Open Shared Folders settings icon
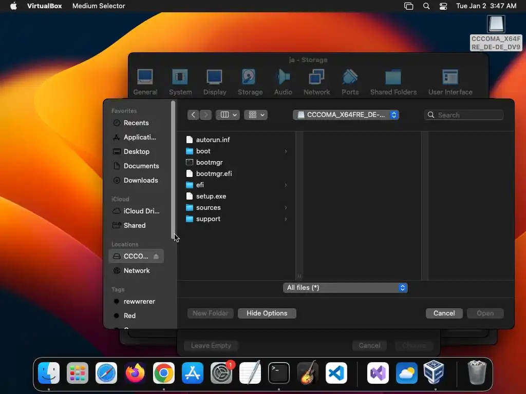 coord(393,82)
